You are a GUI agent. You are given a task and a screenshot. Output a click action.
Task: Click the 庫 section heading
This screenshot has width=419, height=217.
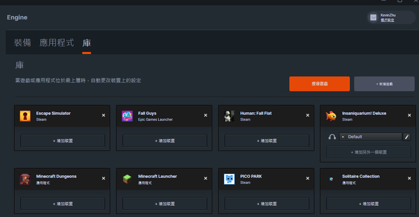[20, 66]
